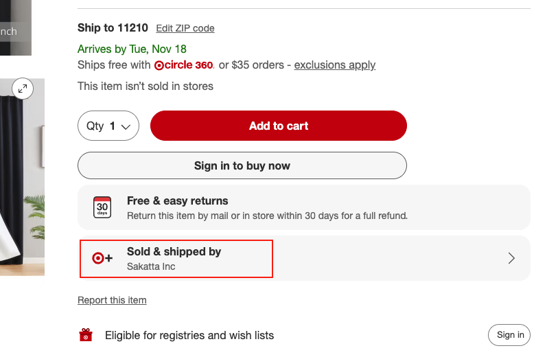Click the 30 days returns calendar icon

[102, 207]
